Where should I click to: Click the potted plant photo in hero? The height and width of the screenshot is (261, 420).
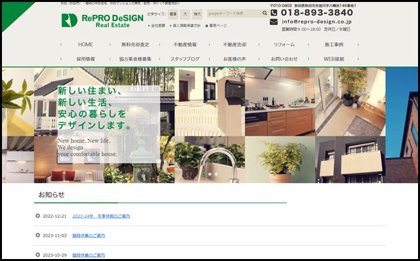click(x=280, y=160)
